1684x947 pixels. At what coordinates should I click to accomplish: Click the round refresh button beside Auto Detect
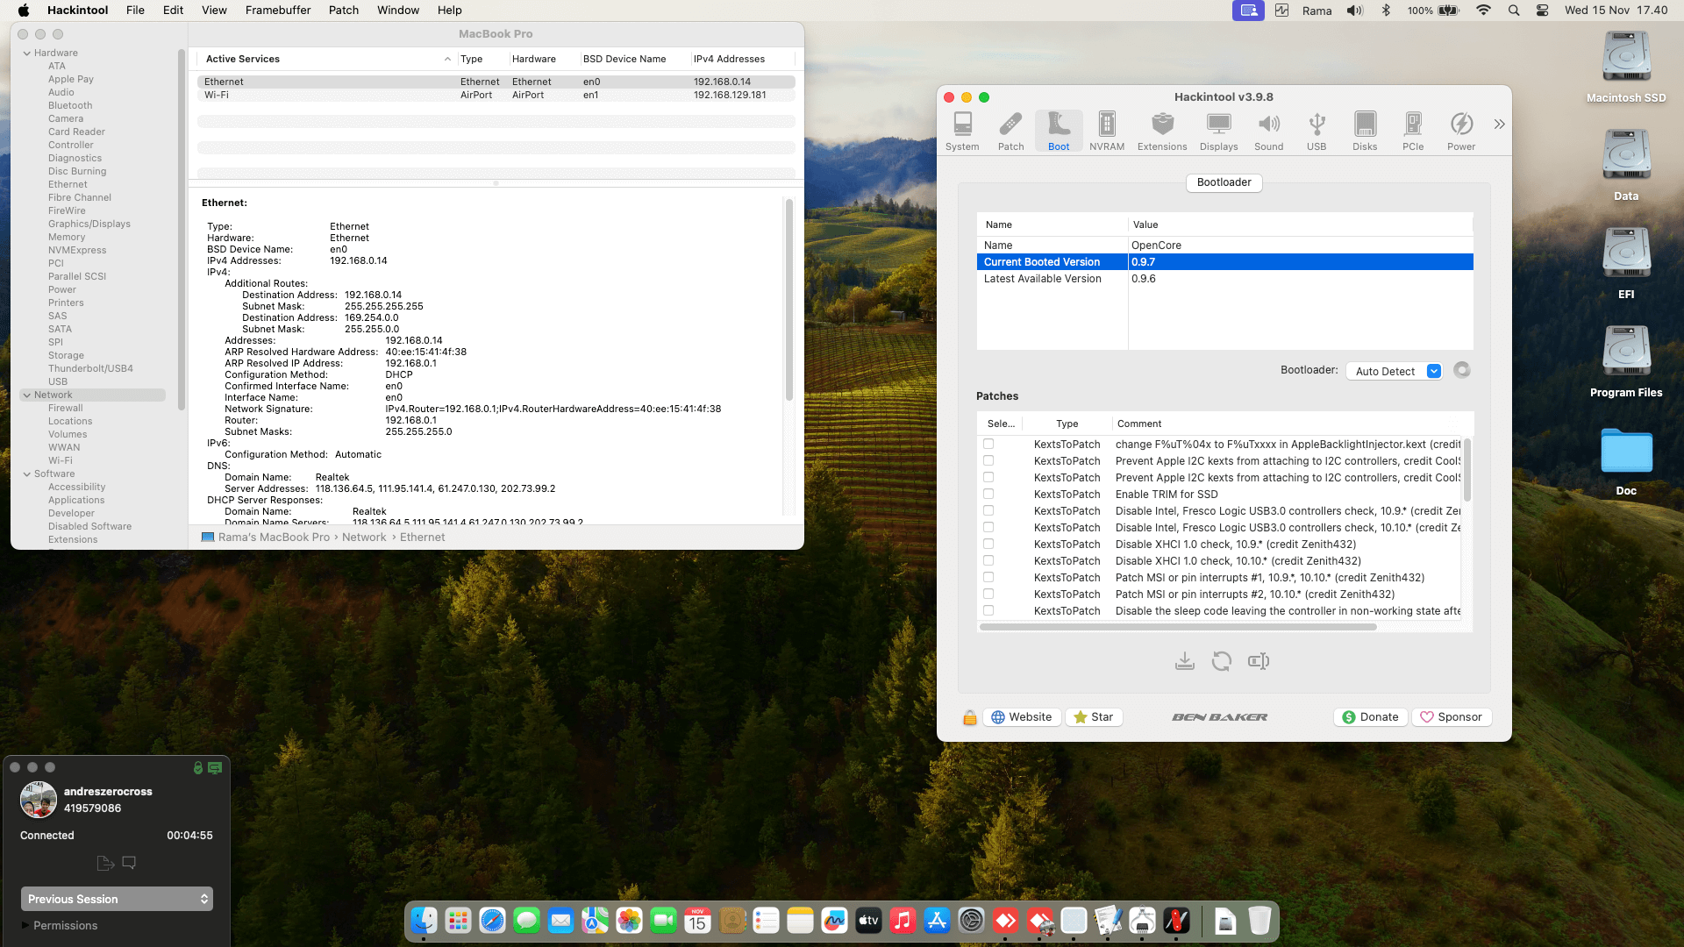(x=1461, y=370)
